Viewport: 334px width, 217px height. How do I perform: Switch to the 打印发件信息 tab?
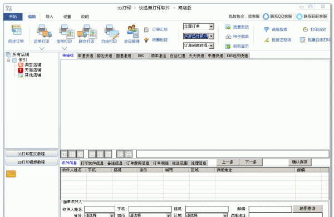click(x=92, y=163)
